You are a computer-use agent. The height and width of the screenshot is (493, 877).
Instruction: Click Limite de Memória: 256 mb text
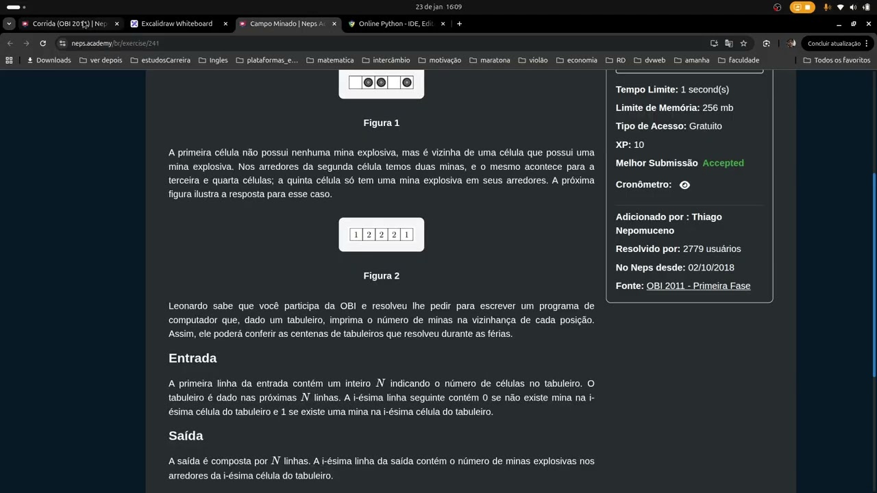tap(674, 108)
